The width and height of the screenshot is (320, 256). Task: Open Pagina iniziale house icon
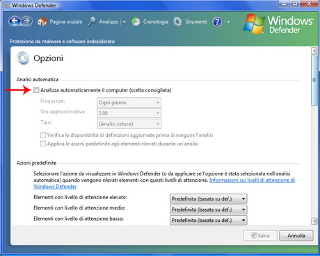[x=42, y=22]
